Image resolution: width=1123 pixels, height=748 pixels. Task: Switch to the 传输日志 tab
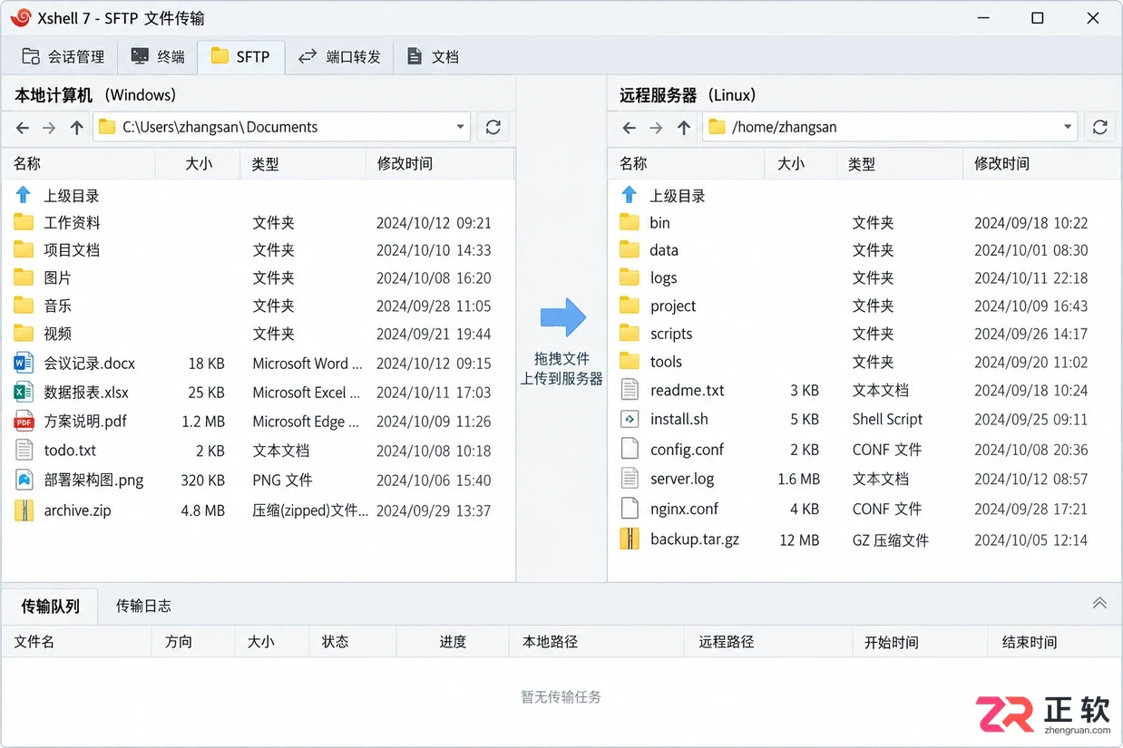(x=143, y=606)
